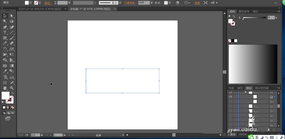This screenshot has height=139, width=285.
Task: Click the recolor artwork wheel icon
Action: [x=178, y=3]
